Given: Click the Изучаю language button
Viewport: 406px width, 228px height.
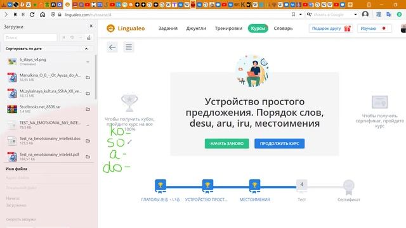Looking at the screenshot, I should (374, 28).
